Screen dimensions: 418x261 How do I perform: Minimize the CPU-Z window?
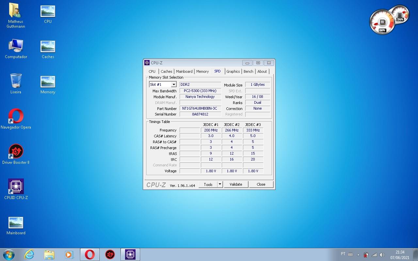pos(247,63)
